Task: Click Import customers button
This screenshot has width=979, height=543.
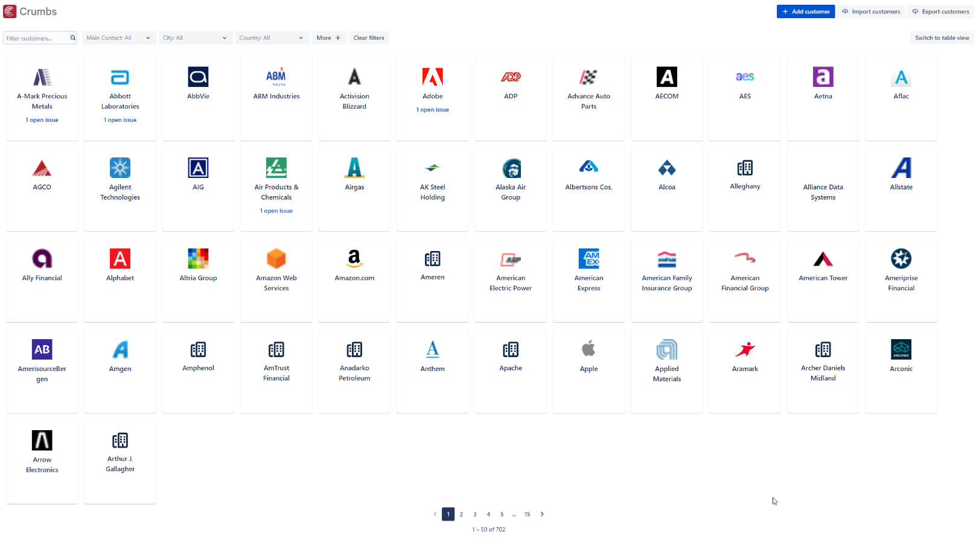Action: [871, 11]
